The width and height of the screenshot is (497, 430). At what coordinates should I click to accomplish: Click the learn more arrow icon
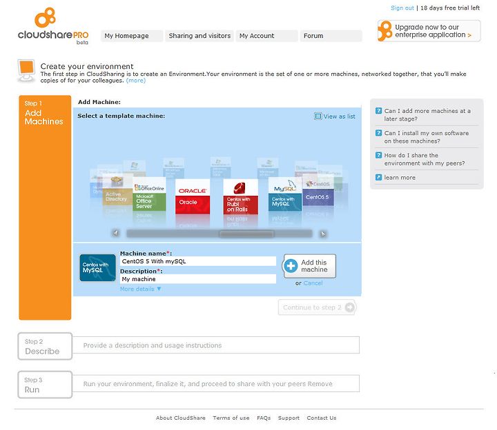(x=378, y=177)
